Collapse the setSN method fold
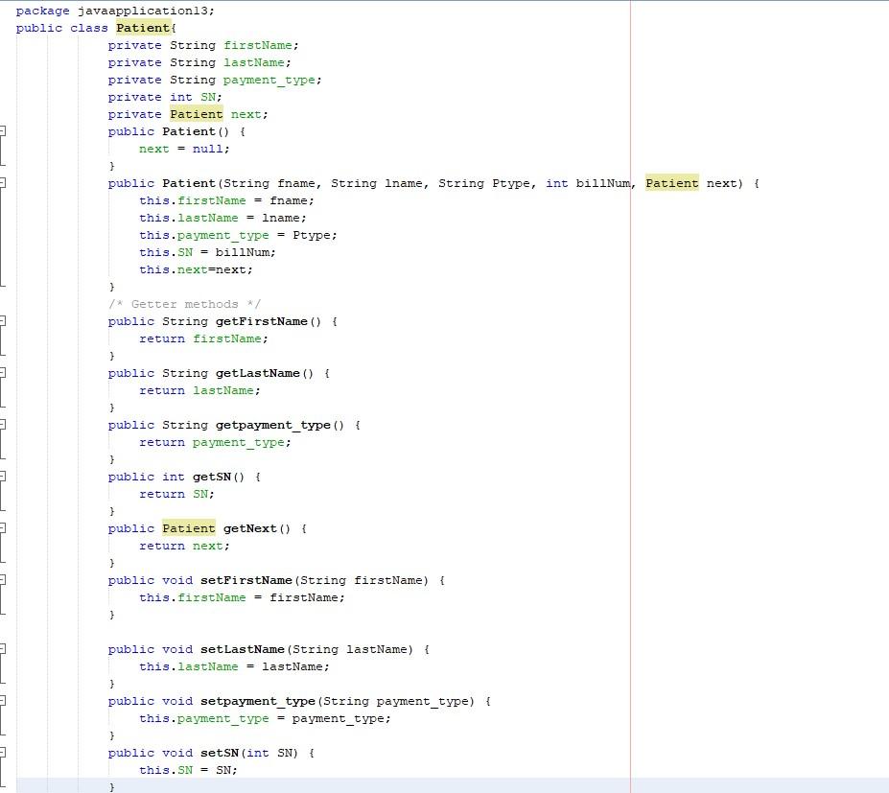This screenshot has width=889, height=793. click(x=4, y=753)
